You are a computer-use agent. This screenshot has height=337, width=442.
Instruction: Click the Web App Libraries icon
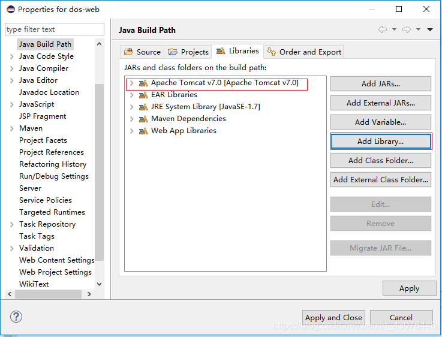(x=143, y=131)
